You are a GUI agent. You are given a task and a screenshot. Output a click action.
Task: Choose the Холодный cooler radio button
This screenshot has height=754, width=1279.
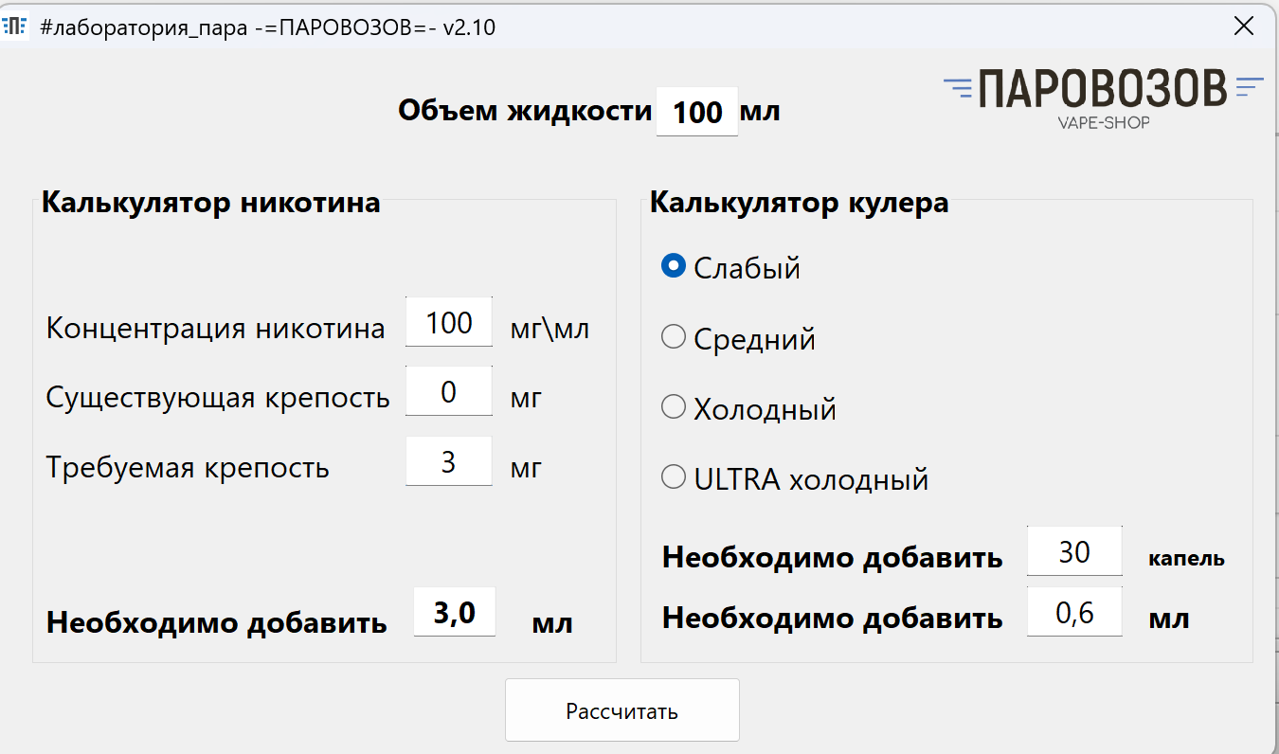coord(748,408)
